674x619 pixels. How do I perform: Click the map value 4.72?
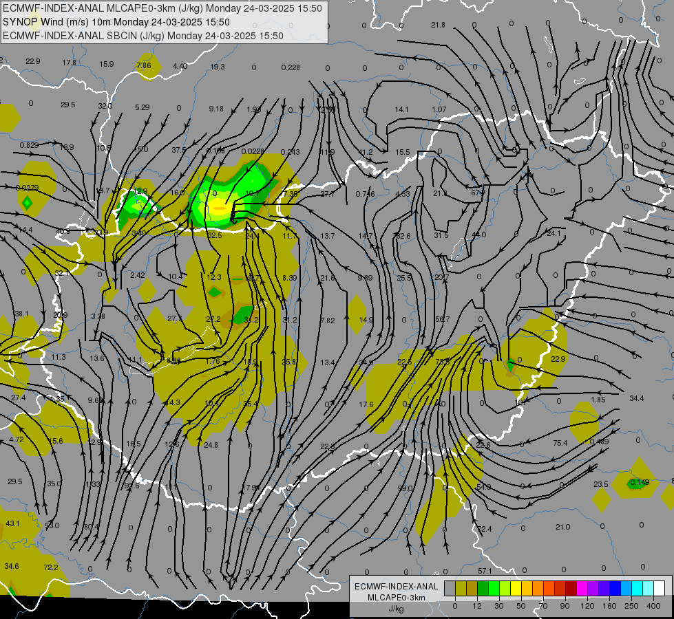pyautogui.click(x=17, y=439)
